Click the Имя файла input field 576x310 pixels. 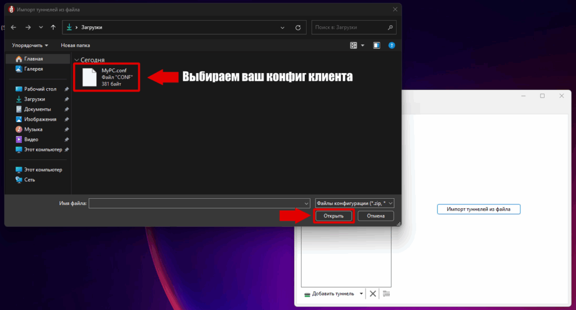196,203
